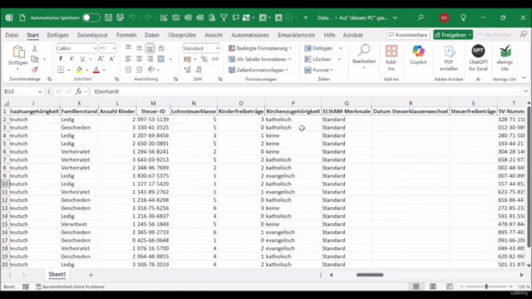Switch to Page Layout view icon

433,287
